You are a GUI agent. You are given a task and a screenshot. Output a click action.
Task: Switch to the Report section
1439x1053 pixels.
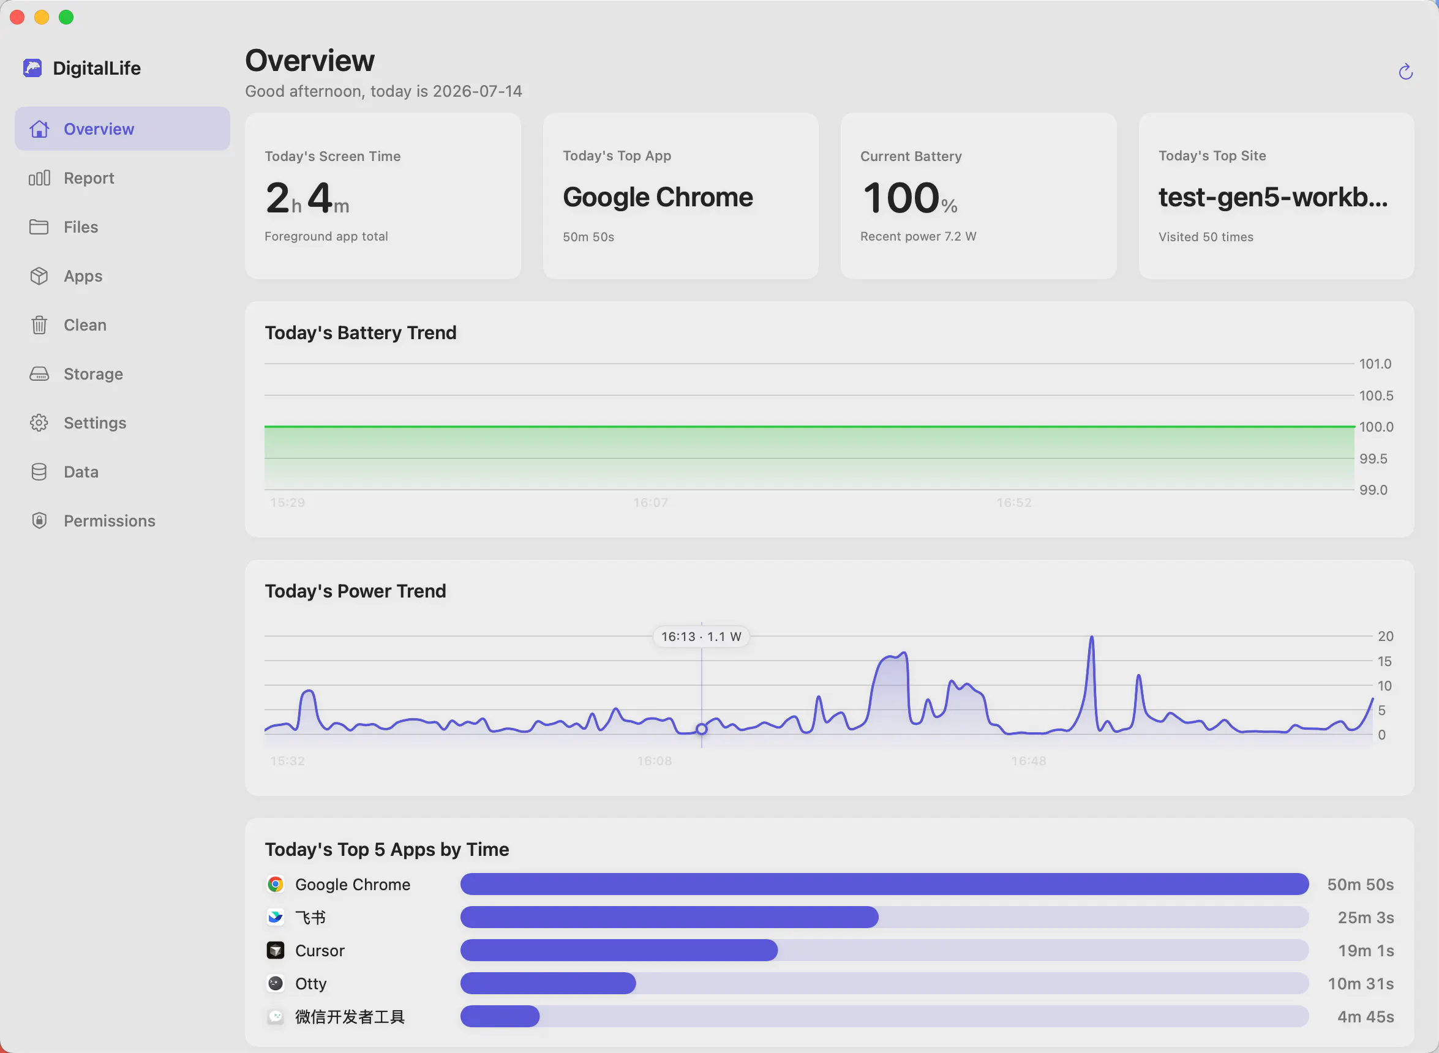(x=89, y=178)
